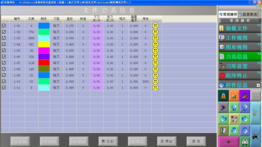Viewport: 262px width, 147px height.
Task: Click the smiley status icon for tool 1-10
Action: click(155, 81)
